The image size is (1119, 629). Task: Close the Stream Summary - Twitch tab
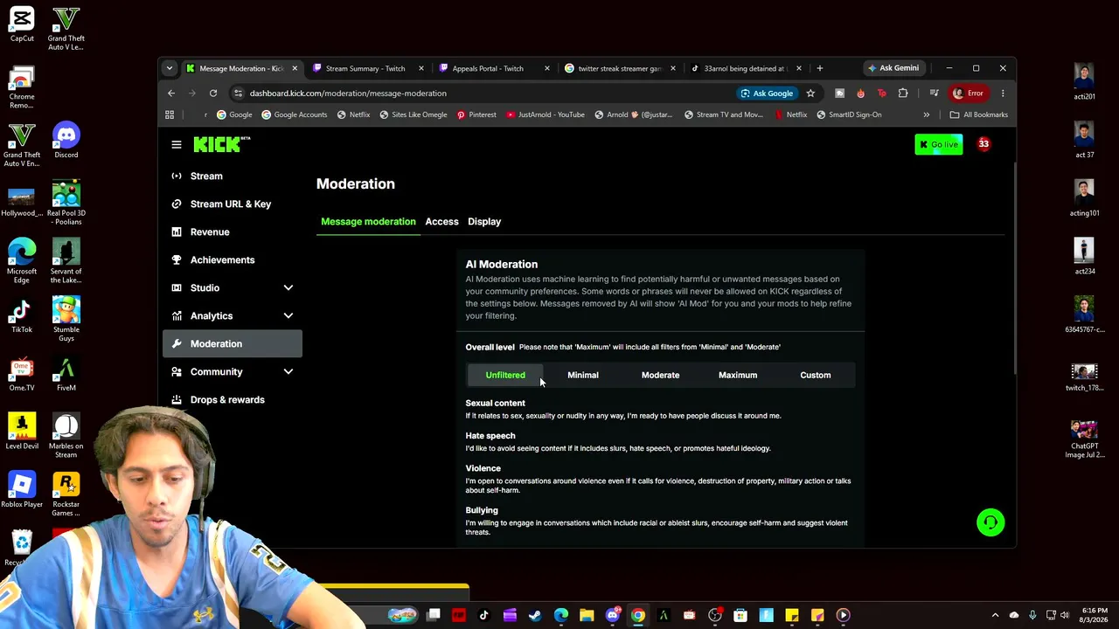(421, 68)
